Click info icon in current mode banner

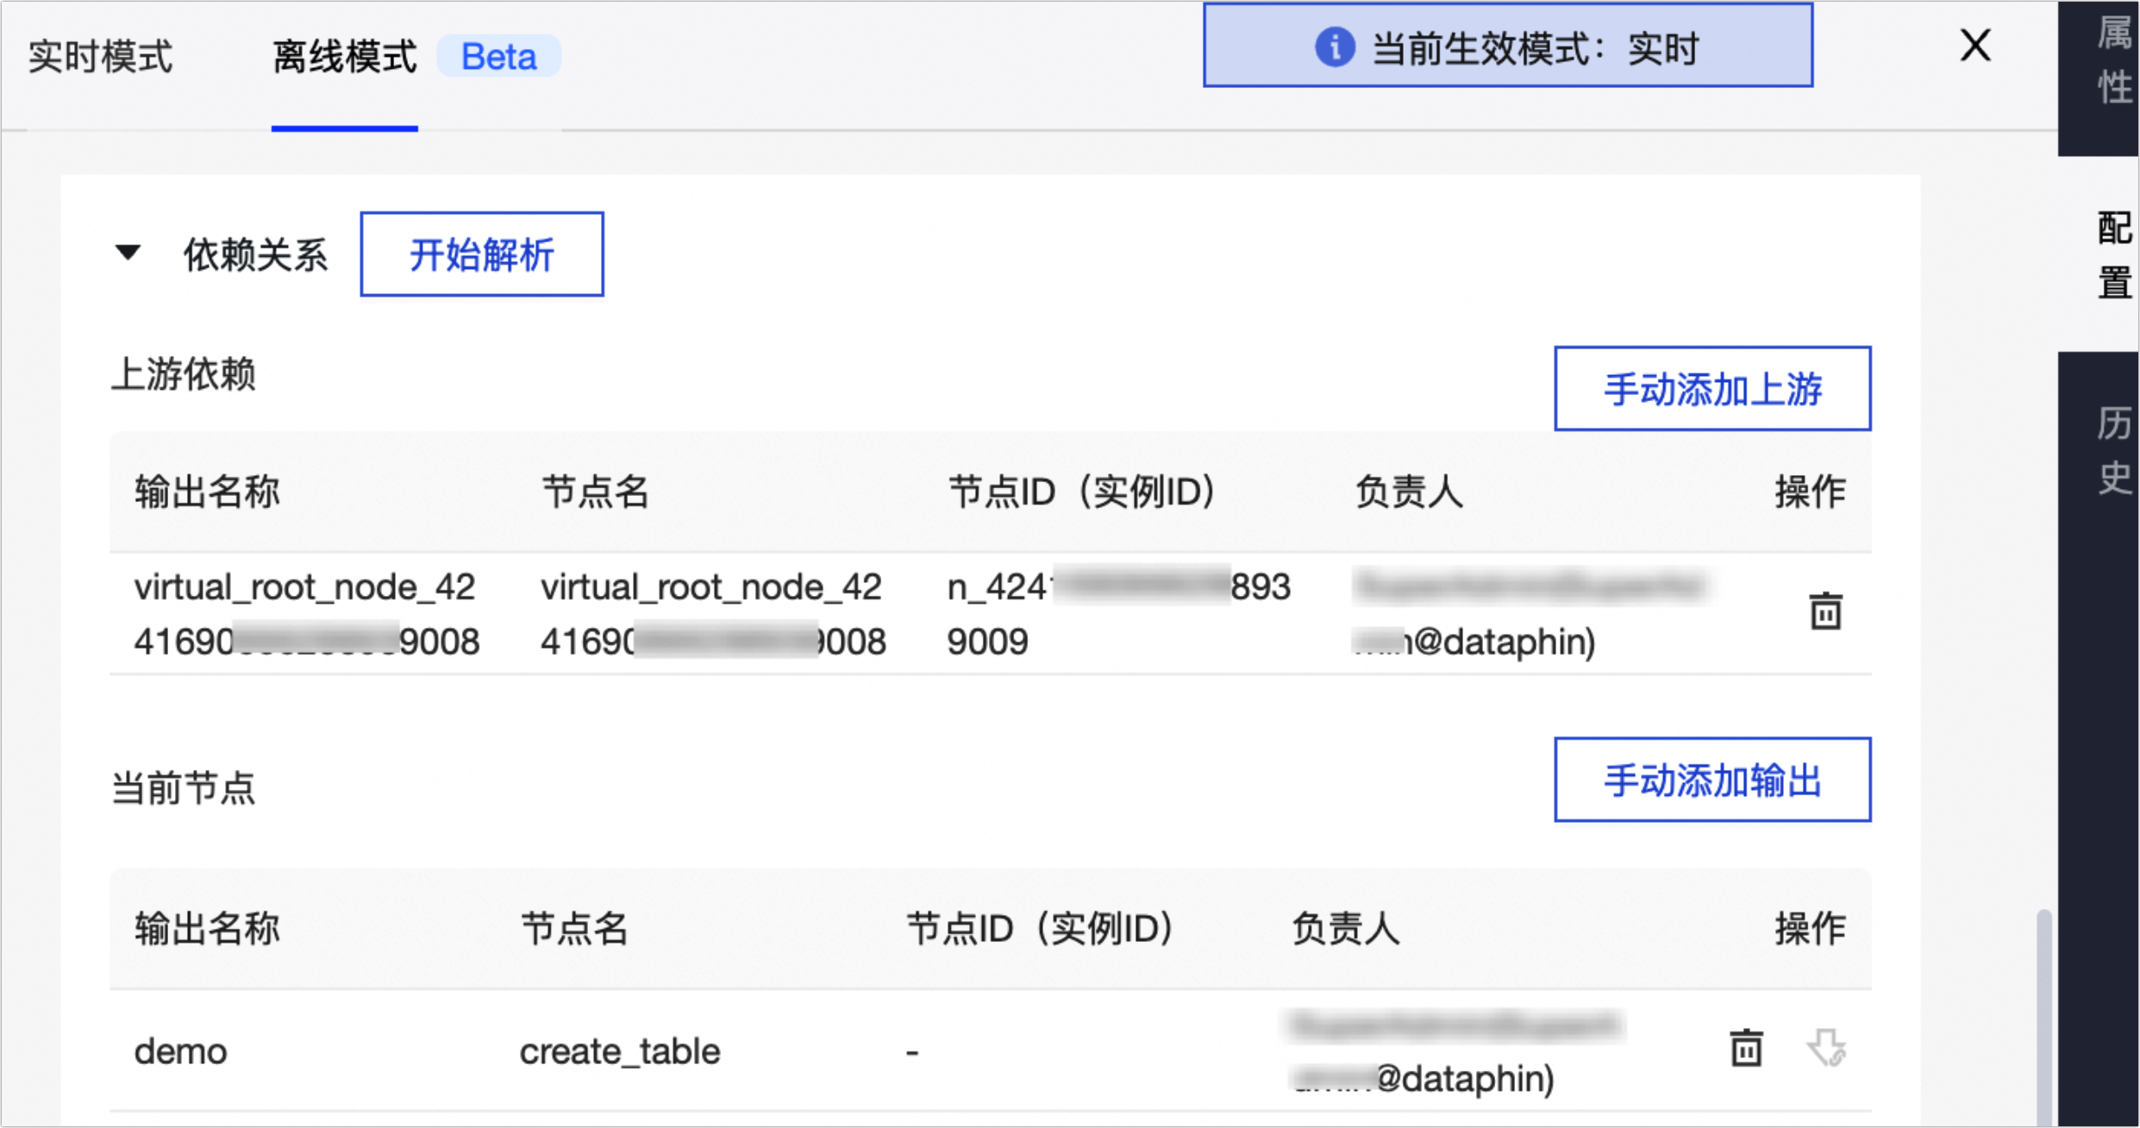[1334, 47]
